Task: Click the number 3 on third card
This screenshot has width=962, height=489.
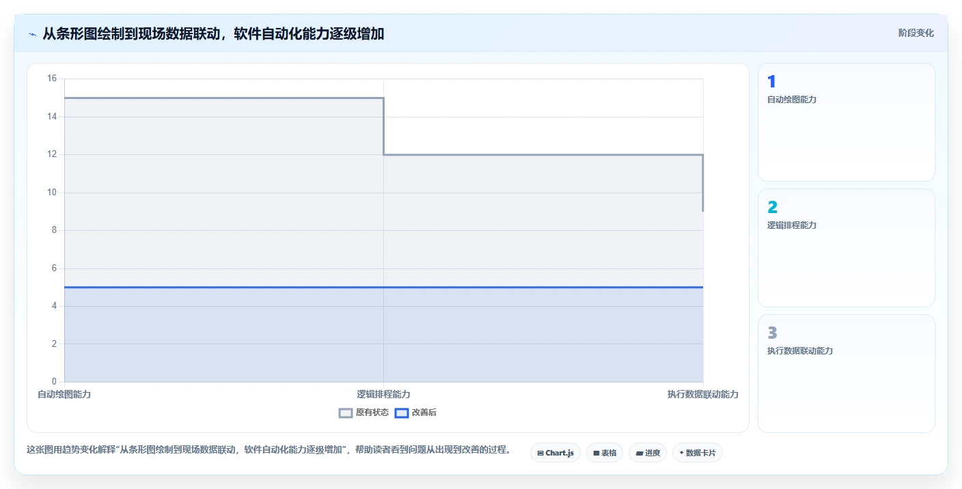Action: pos(772,333)
